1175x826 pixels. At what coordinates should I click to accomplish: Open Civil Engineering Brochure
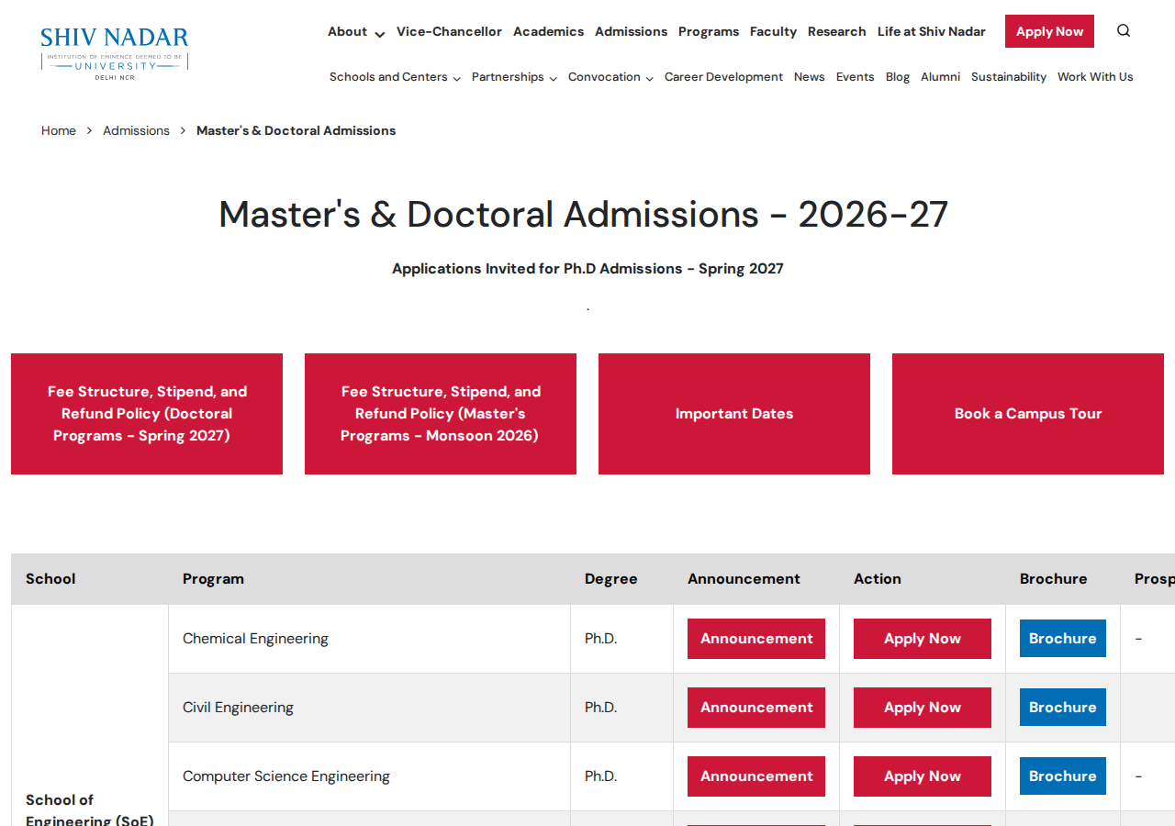point(1063,708)
